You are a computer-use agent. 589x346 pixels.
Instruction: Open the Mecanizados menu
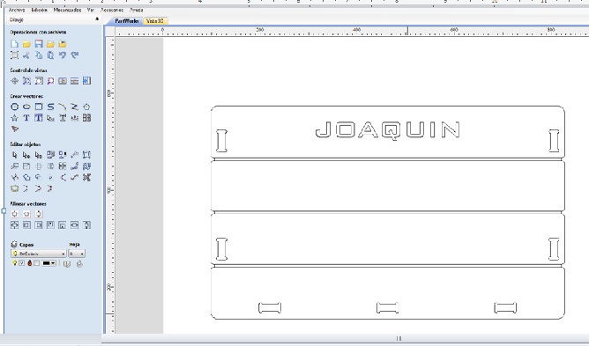pyautogui.click(x=67, y=11)
